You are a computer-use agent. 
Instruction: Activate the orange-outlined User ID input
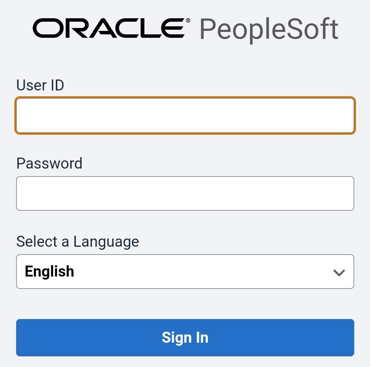pyautogui.click(x=185, y=115)
